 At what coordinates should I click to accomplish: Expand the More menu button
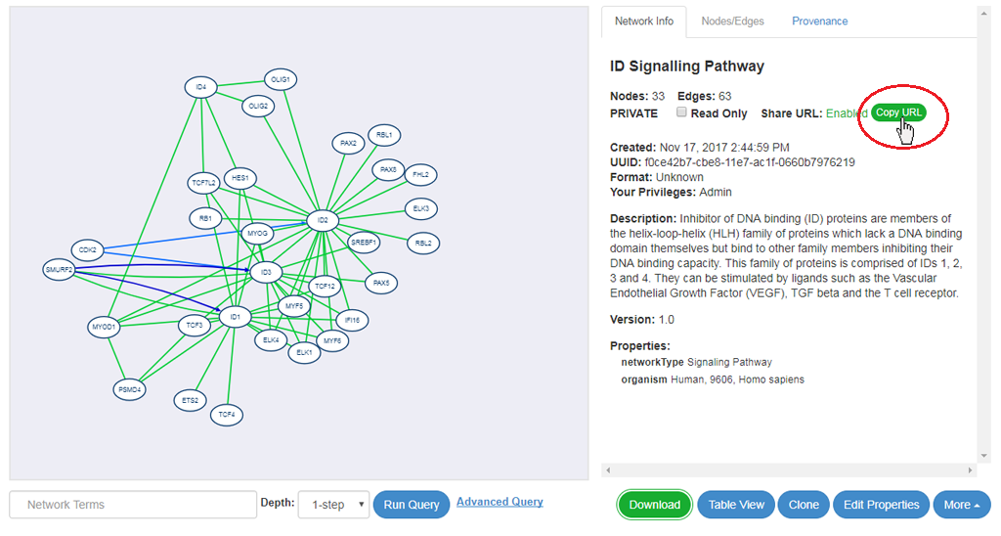(x=962, y=505)
